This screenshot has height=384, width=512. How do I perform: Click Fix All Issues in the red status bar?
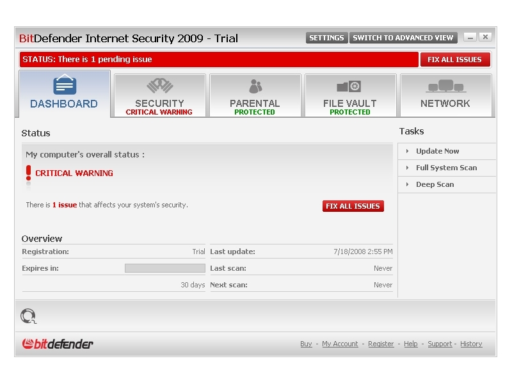[455, 60]
